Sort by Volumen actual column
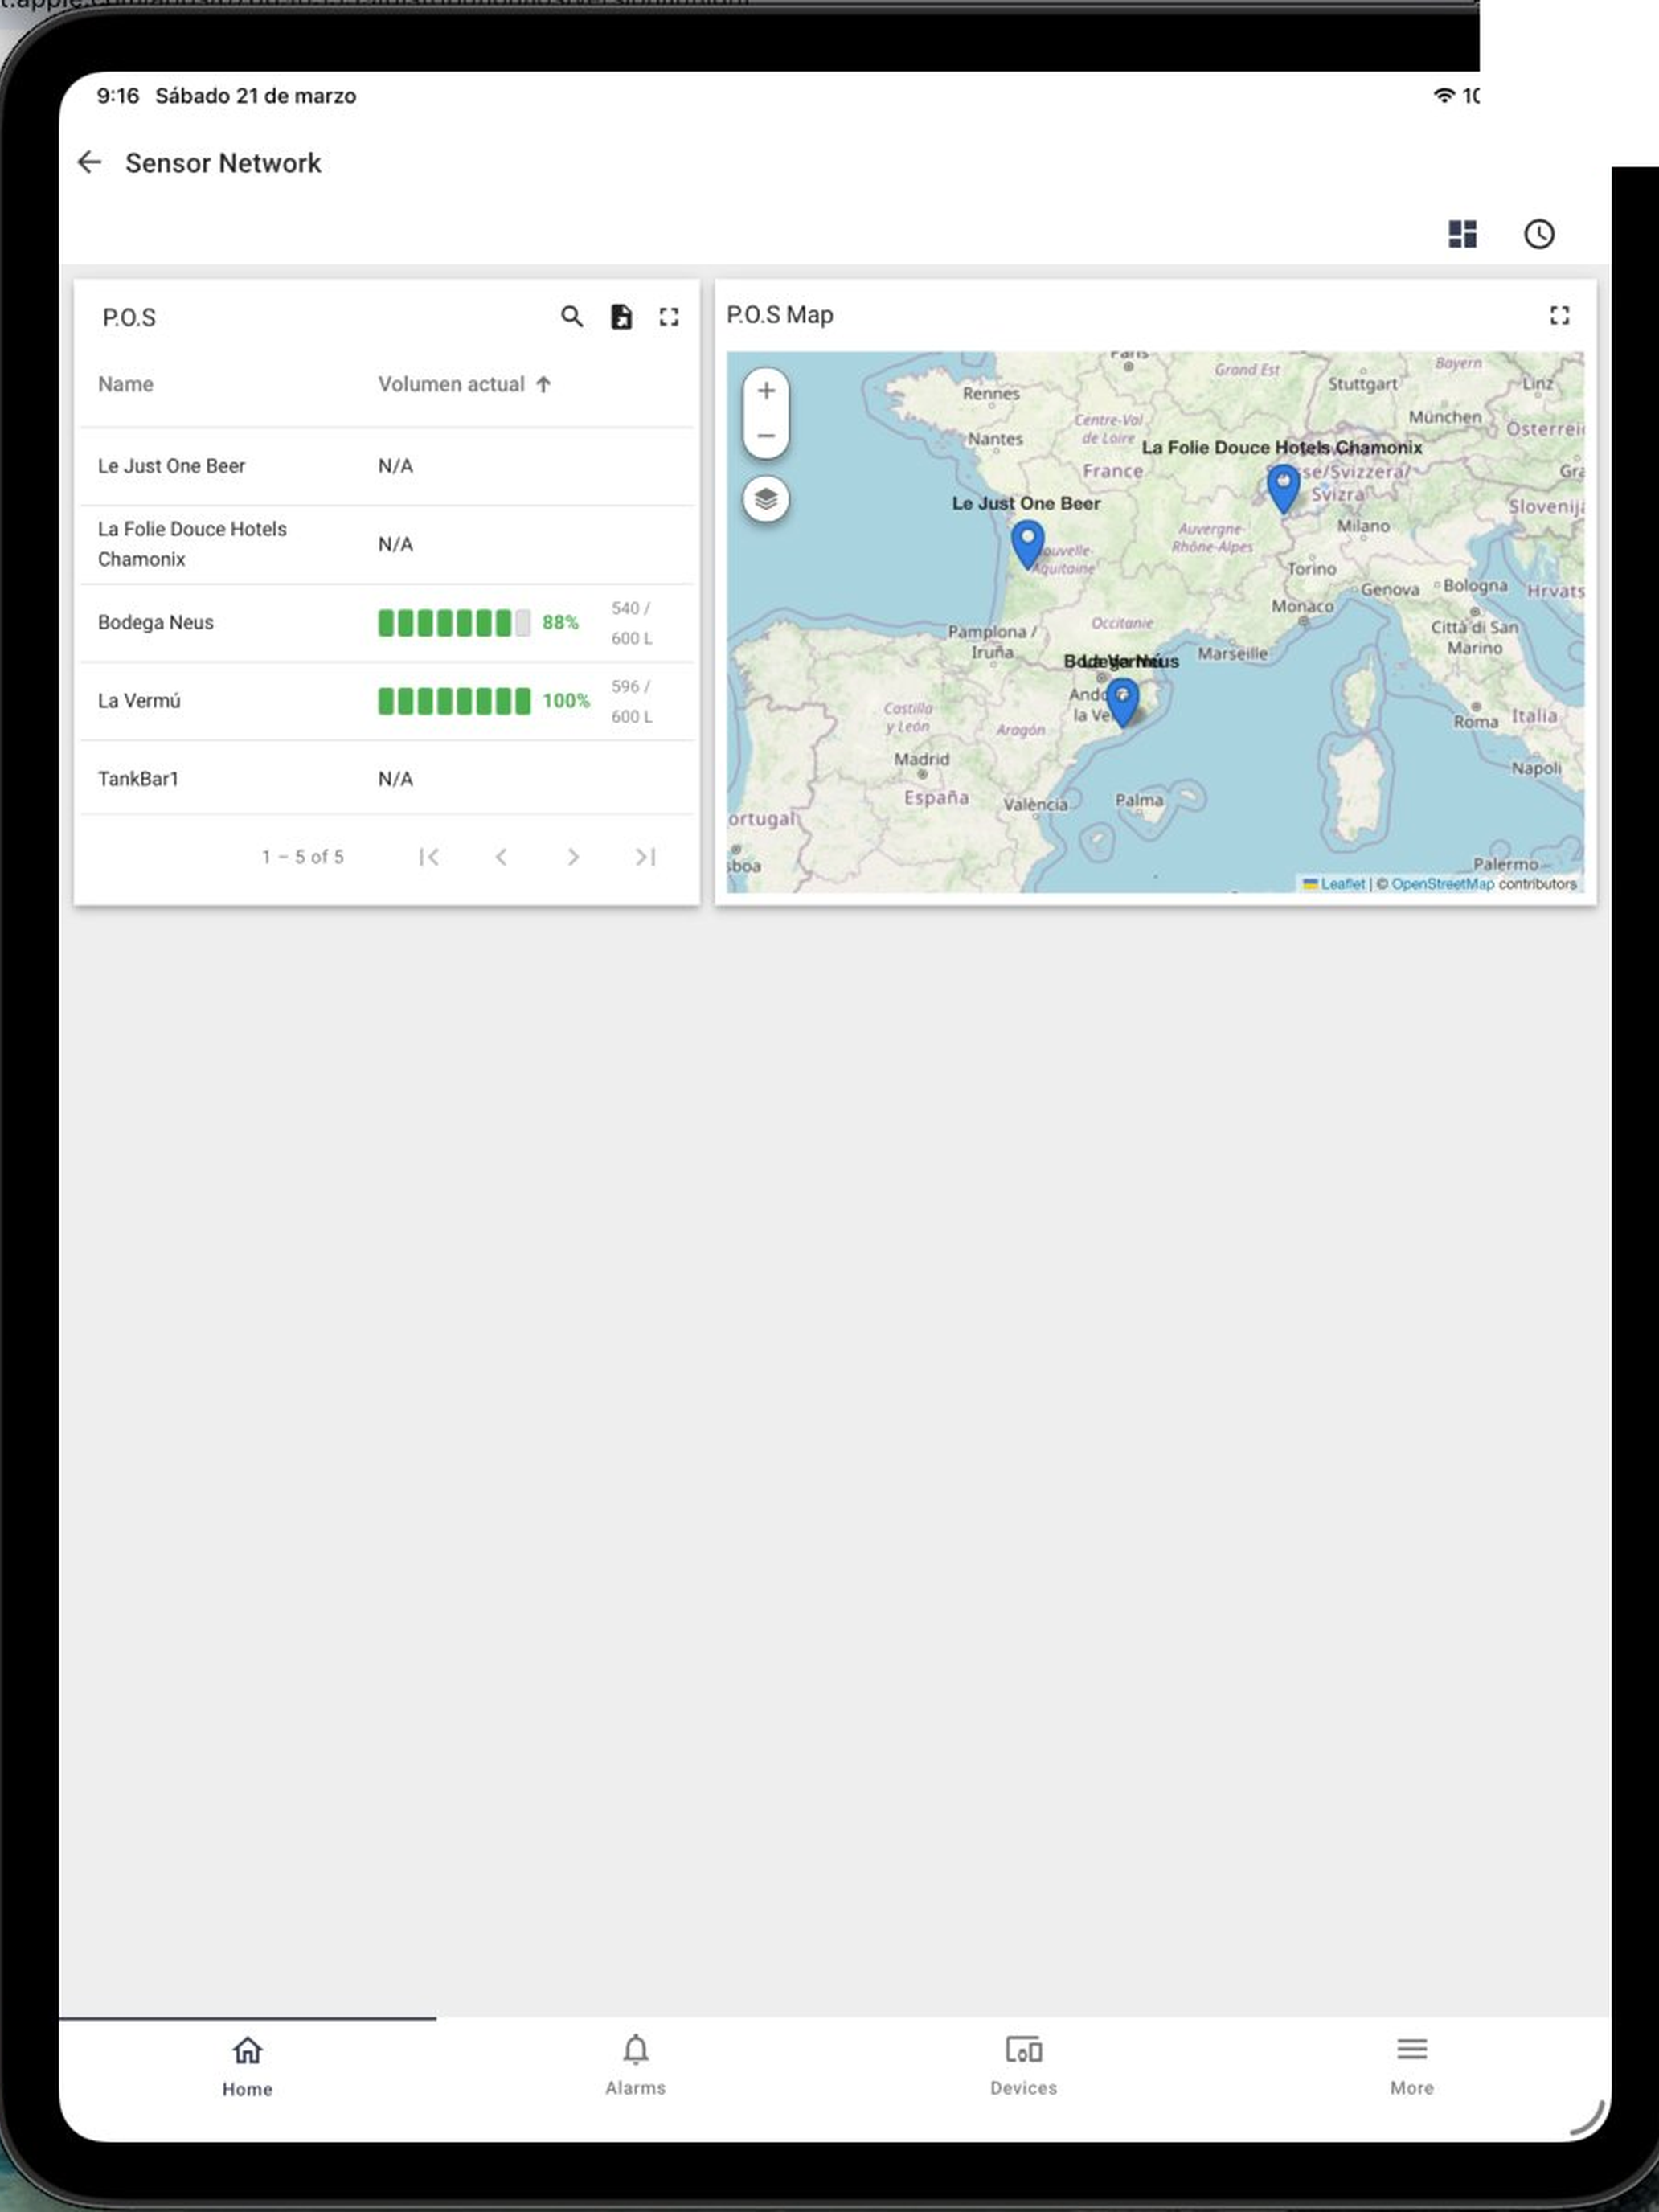This screenshot has height=2212, width=1659. point(464,384)
